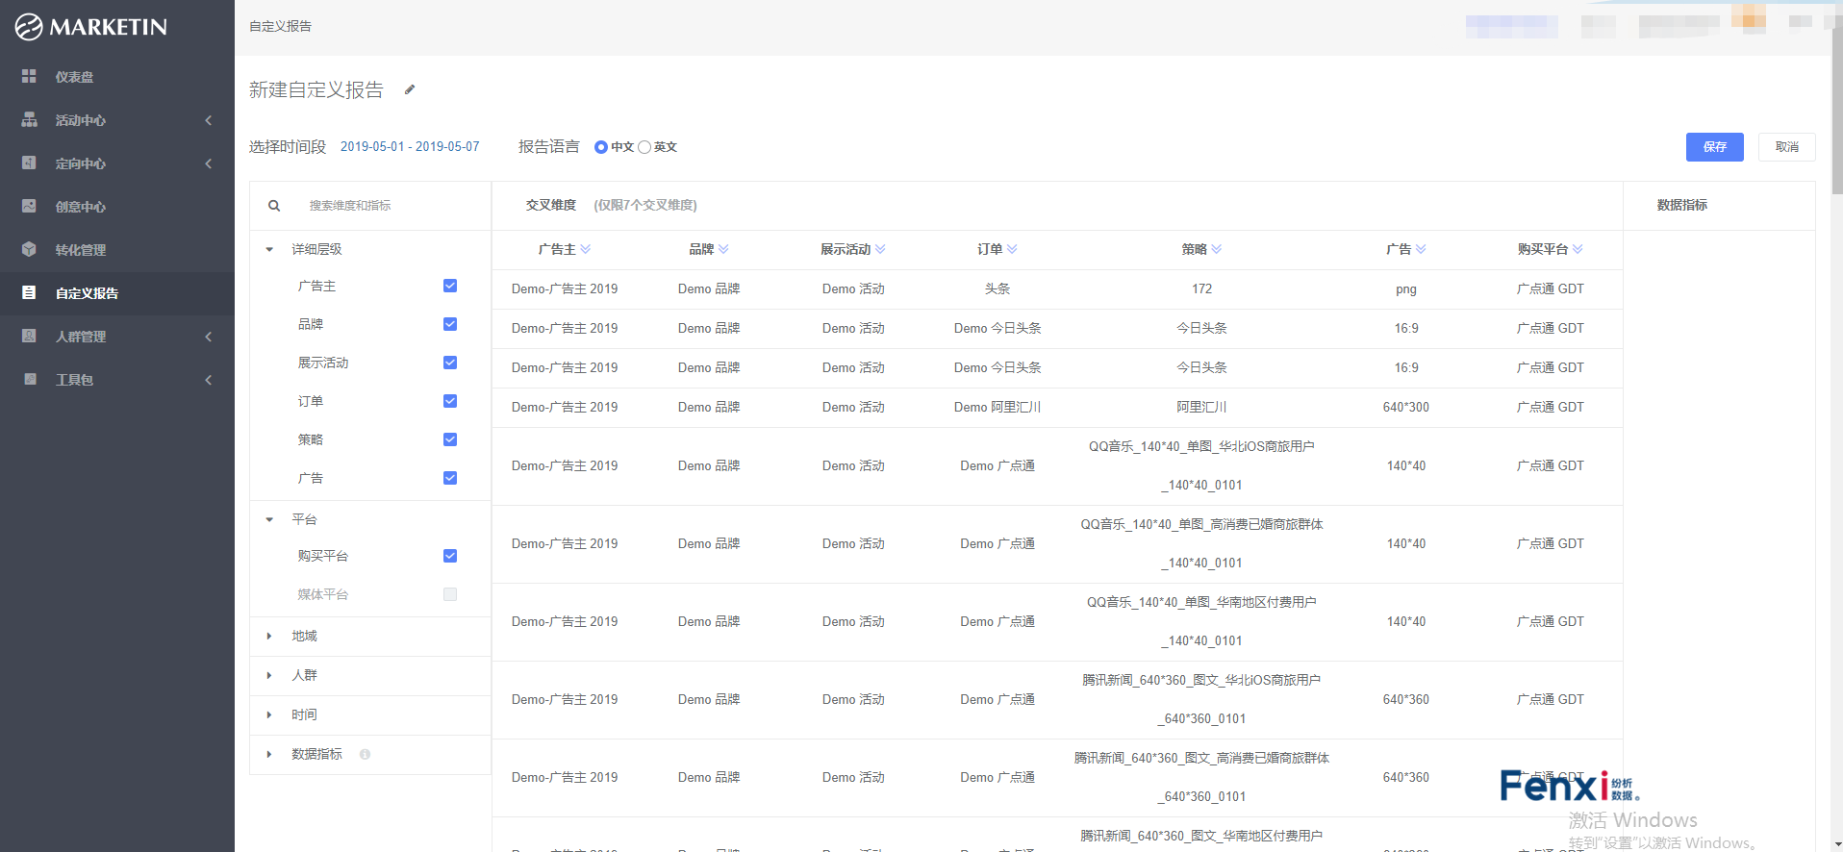Click the search magnifier icon

[x=274, y=206]
